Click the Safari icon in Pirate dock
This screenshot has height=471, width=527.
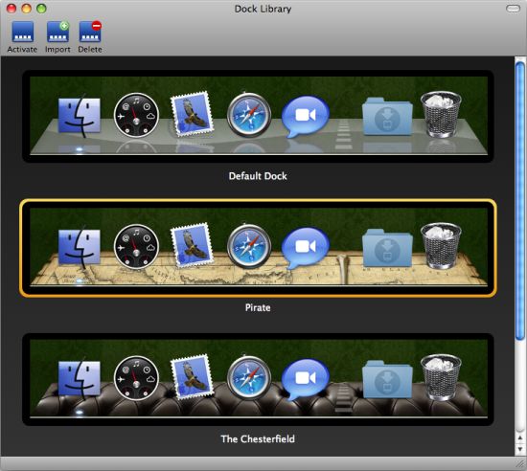click(249, 246)
